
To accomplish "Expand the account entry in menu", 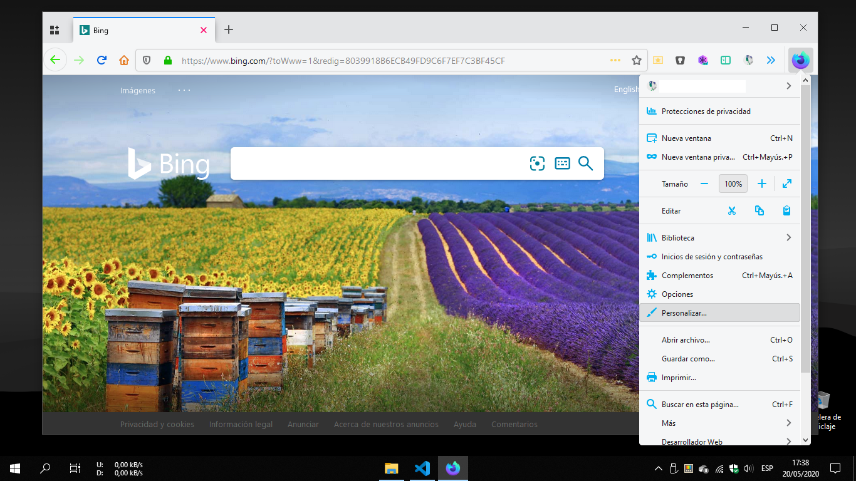I will (719, 86).
